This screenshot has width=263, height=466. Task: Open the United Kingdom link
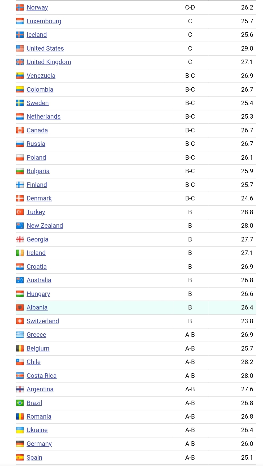point(49,62)
